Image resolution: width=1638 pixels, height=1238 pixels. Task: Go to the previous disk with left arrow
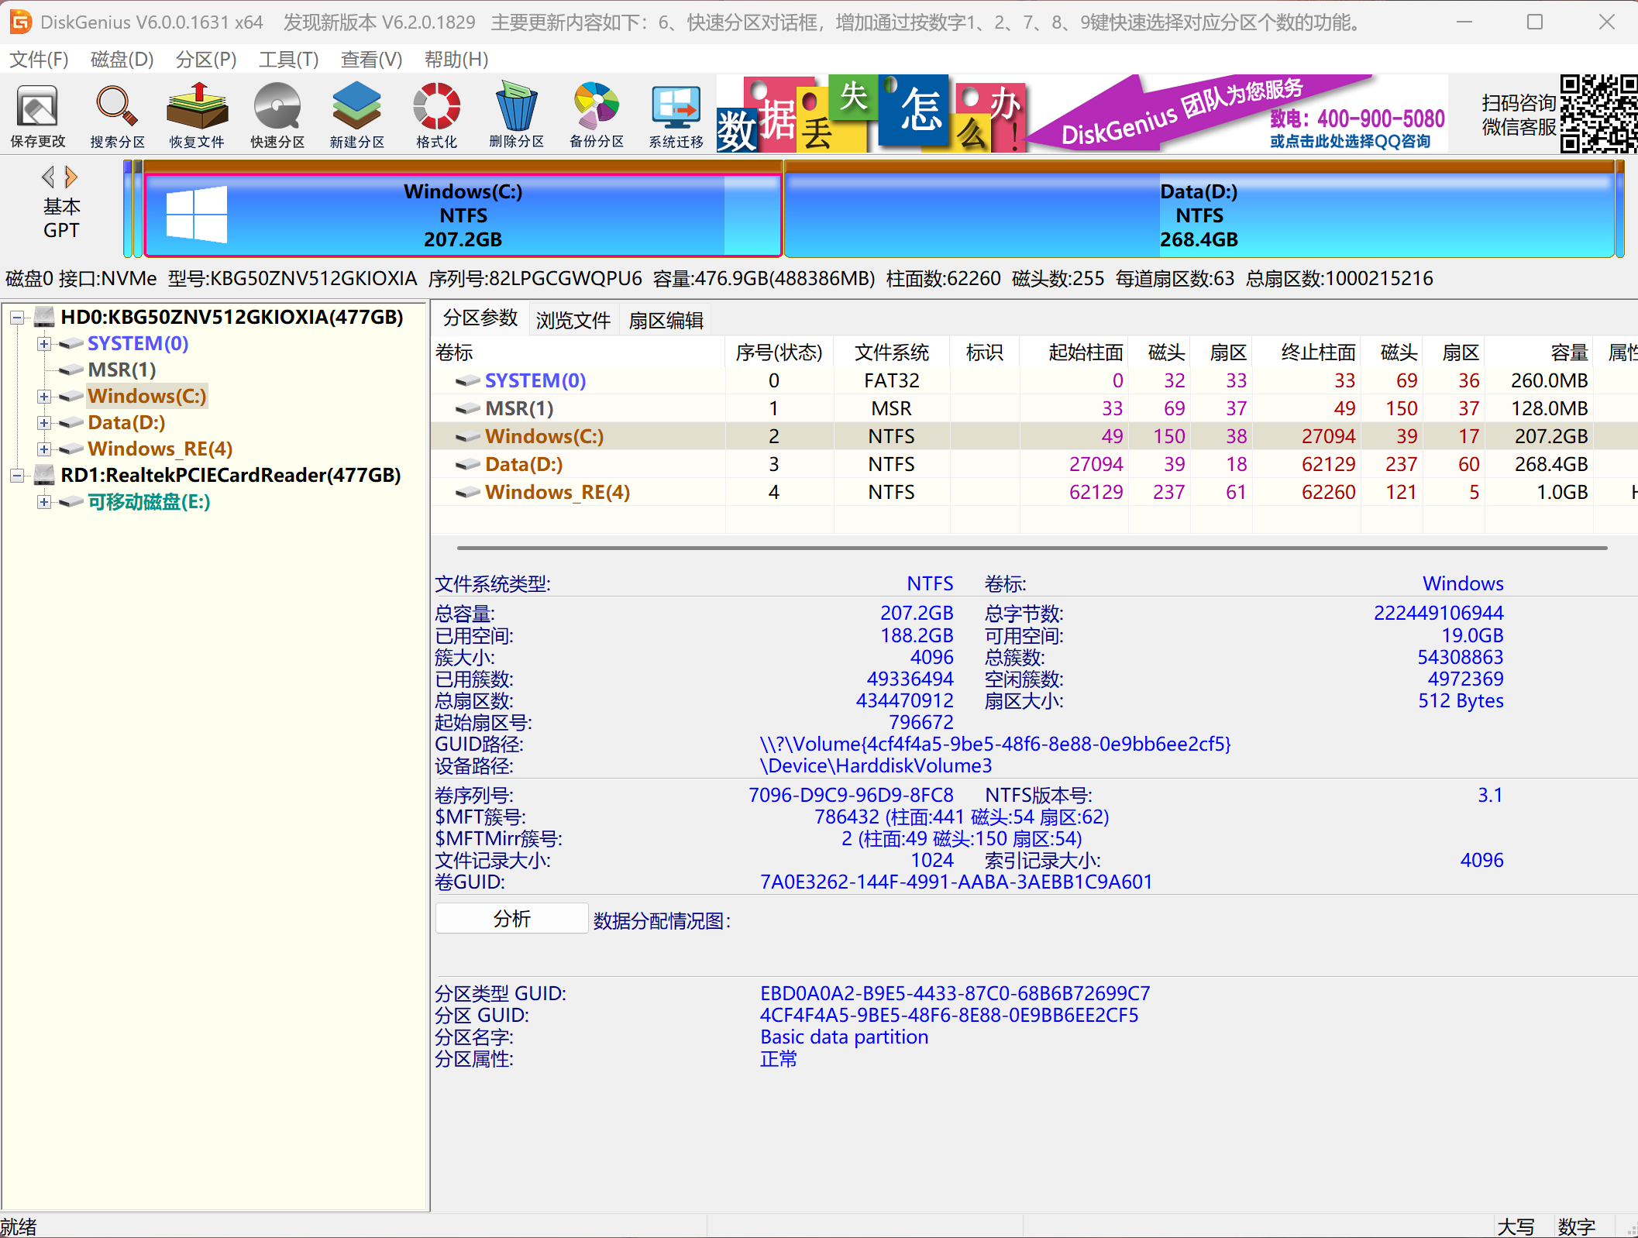[48, 177]
